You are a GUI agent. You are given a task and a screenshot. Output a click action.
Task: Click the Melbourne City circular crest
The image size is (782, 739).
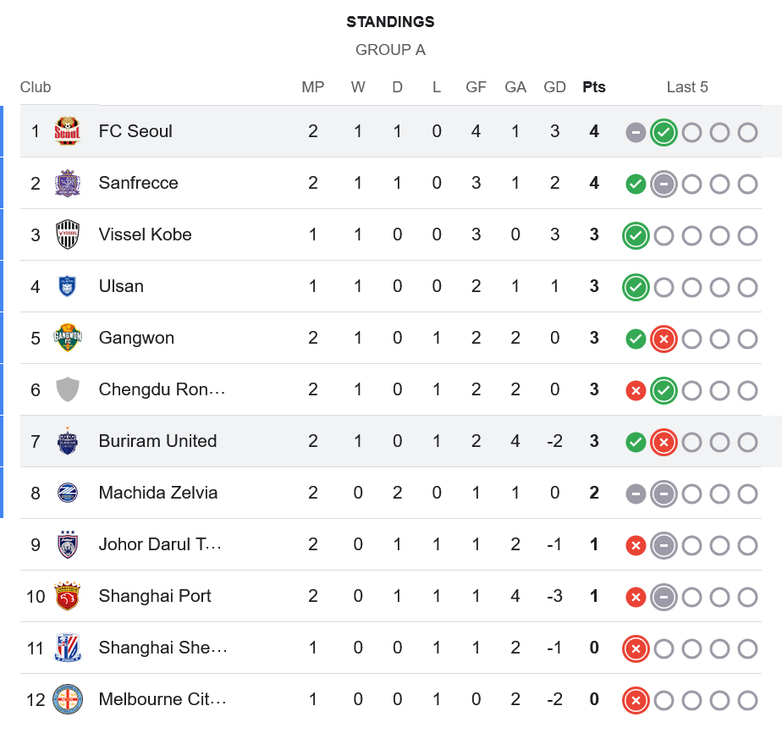pyautogui.click(x=68, y=699)
